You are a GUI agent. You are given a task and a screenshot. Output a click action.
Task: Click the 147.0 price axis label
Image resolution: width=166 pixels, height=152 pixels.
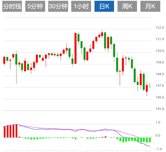point(159,86)
